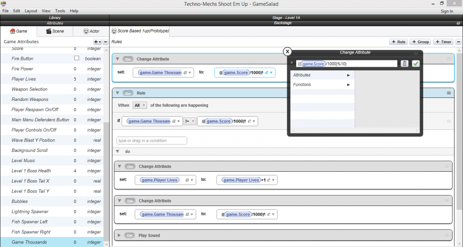Image resolution: width=463 pixels, height=247 pixels.
Task: Click drag handle of Player Lives Change Attribute
Action: 447,166
